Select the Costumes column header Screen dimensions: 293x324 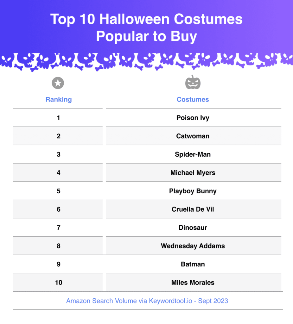point(193,99)
